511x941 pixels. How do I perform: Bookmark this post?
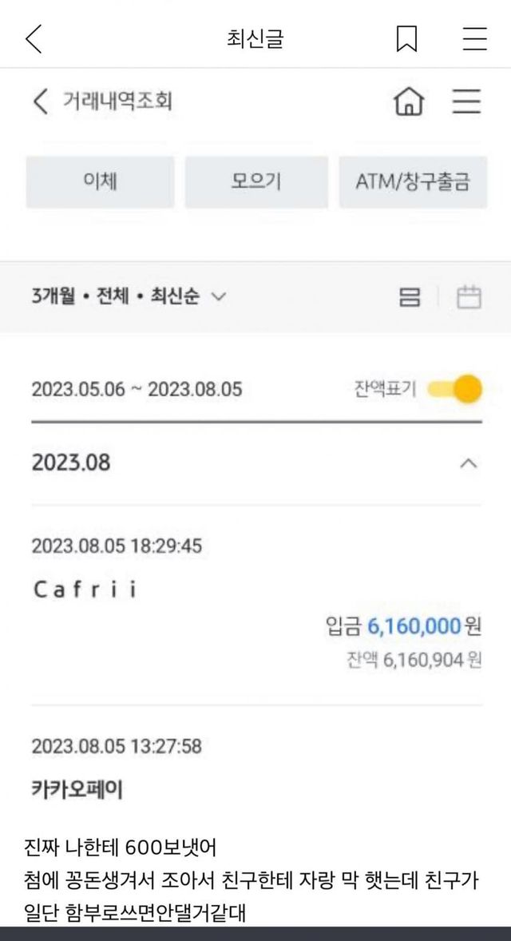406,38
